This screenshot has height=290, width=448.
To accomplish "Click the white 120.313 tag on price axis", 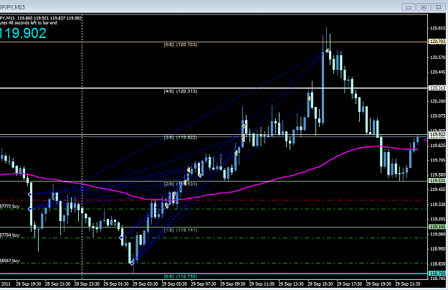I will coord(437,88).
